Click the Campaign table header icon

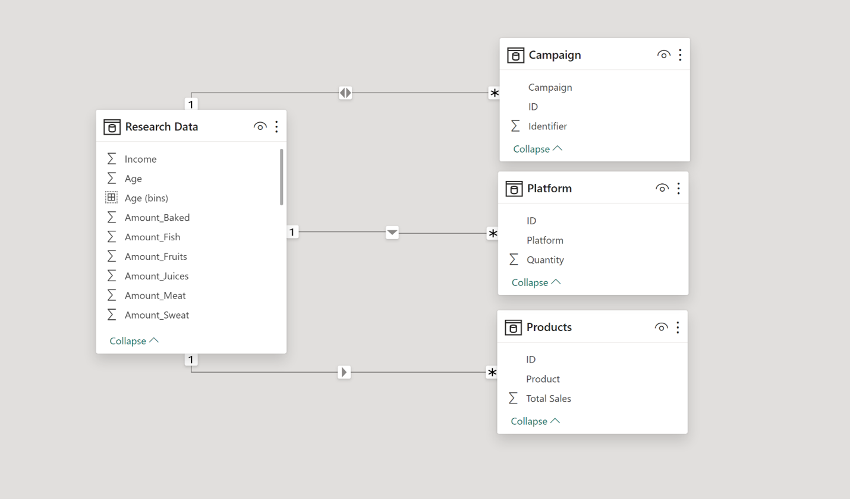[515, 55]
